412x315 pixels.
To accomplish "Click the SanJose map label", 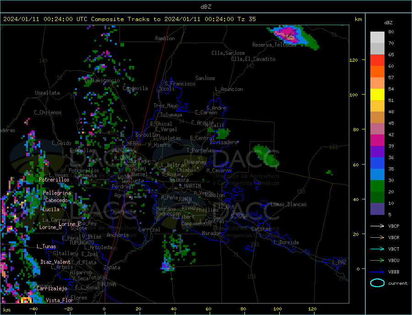I will tap(205, 78).
